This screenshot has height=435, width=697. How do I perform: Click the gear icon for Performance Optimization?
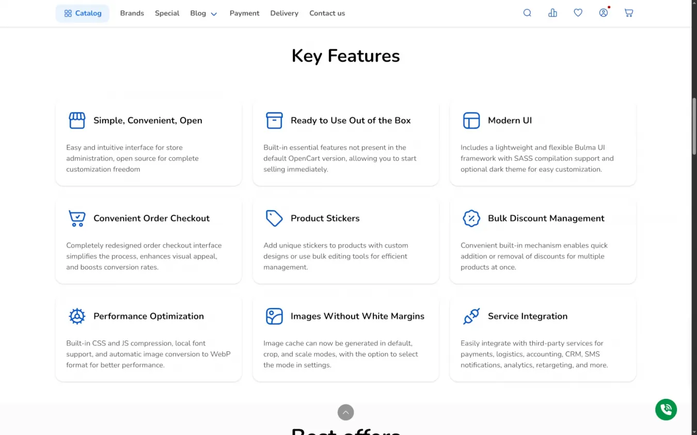tap(77, 316)
